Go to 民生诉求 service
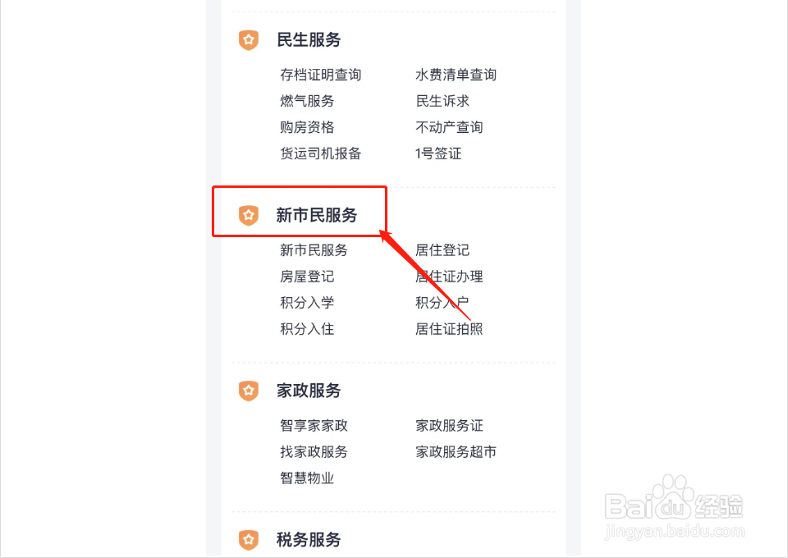Image resolution: width=788 pixels, height=558 pixels. point(442,101)
